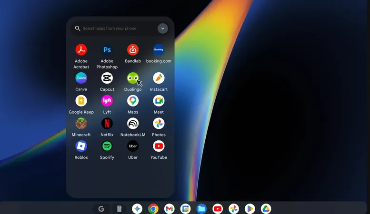Launch the Canva app
The width and height of the screenshot is (370, 214).
(x=81, y=78)
